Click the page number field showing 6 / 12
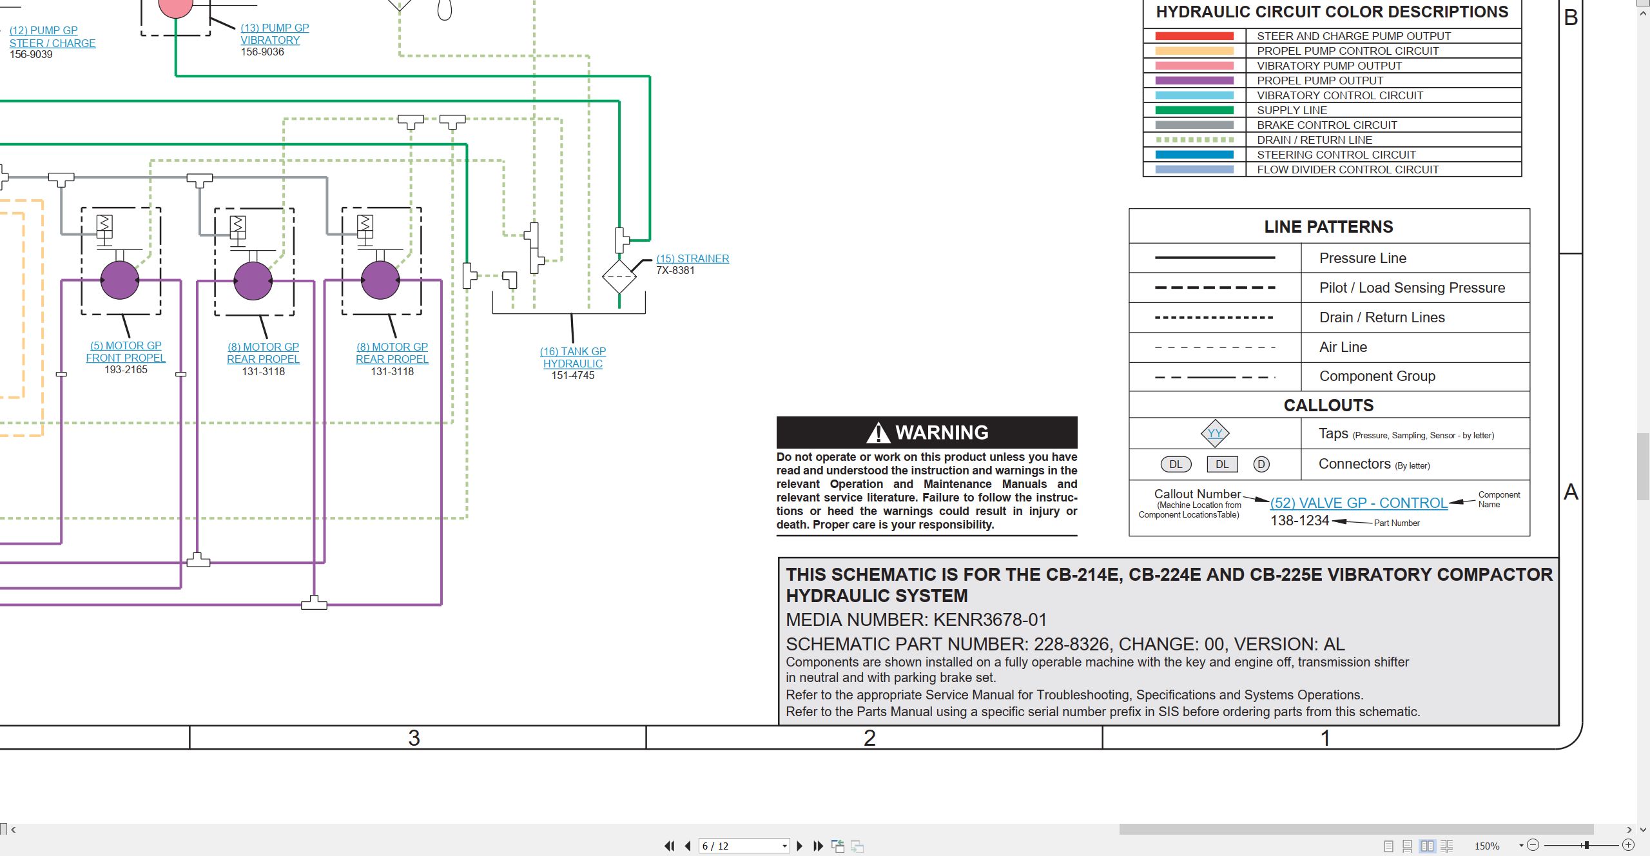The height and width of the screenshot is (856, 1650). 739,846
